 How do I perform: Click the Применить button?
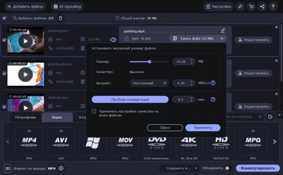[x=203, y=128]
